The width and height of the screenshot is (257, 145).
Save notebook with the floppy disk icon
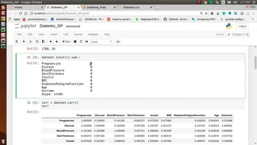pyautogui.click(x=17, y=41)
